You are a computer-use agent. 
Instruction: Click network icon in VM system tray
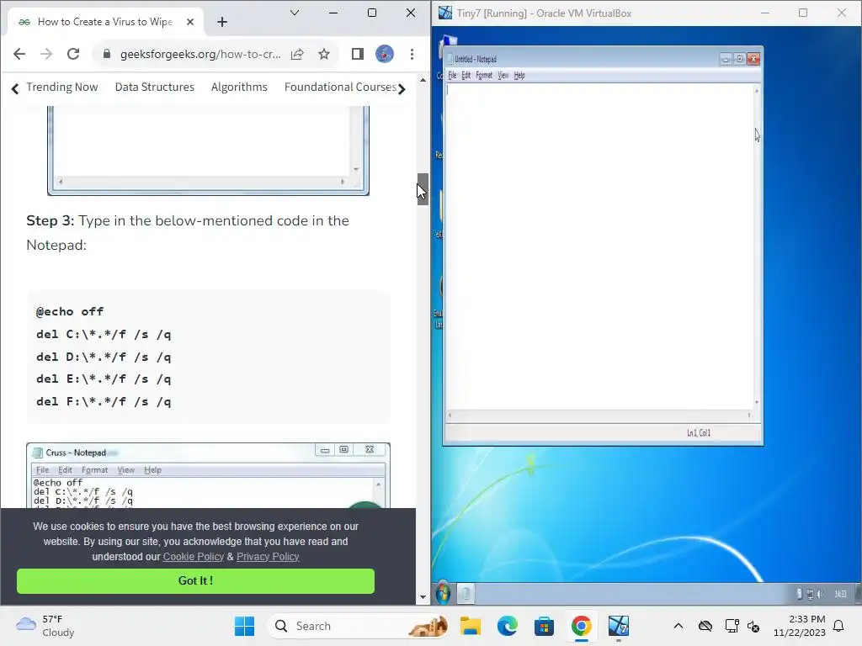pyautogui.click(x=811, y=594)
